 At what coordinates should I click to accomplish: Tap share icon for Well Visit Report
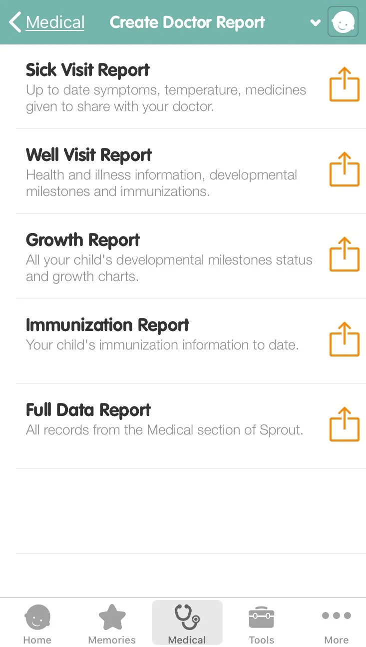point(345,169)
